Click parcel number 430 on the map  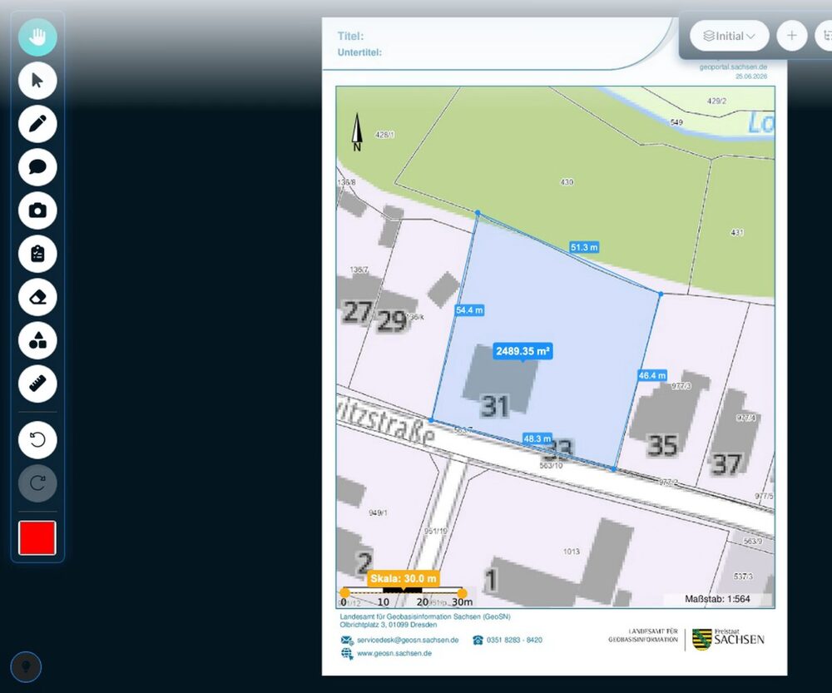coord(567,182)
